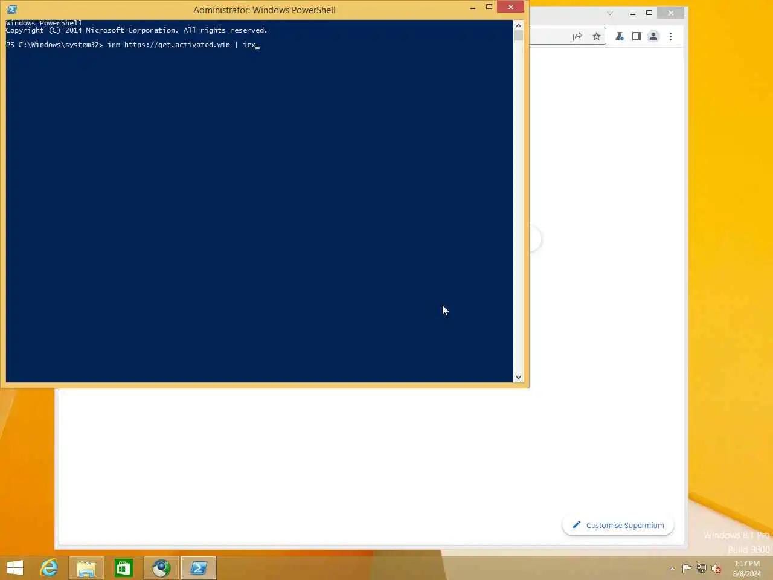Screen dimensions: 773x580
Task: Click the PowerShell title bar text
Action: point(265,10)
